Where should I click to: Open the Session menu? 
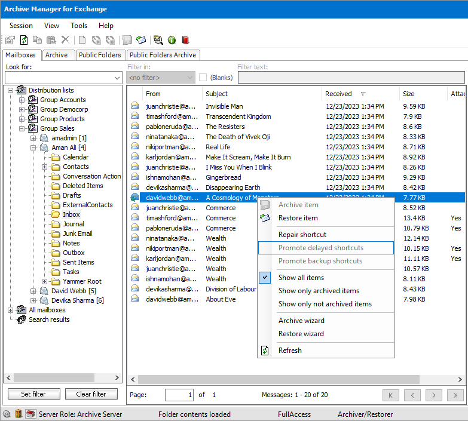point(21,26)
